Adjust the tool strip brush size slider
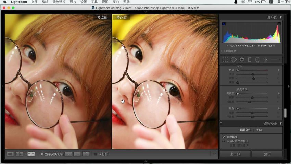291x164 pixels. pyautogui.click(x=273, y=59)
